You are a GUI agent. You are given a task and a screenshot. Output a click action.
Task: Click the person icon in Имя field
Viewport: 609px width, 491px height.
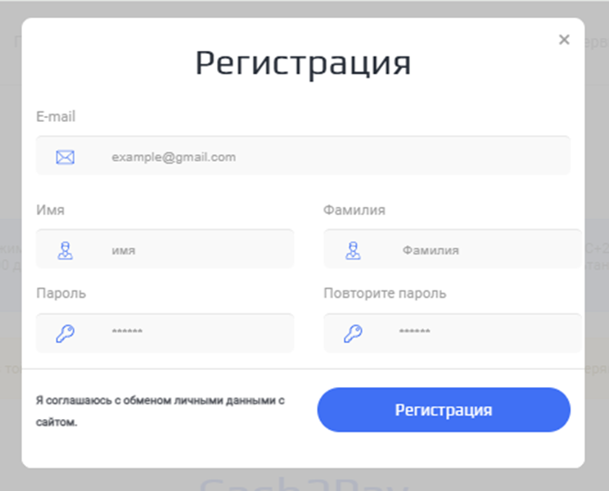pyautogui.click(x=65, y=250)
